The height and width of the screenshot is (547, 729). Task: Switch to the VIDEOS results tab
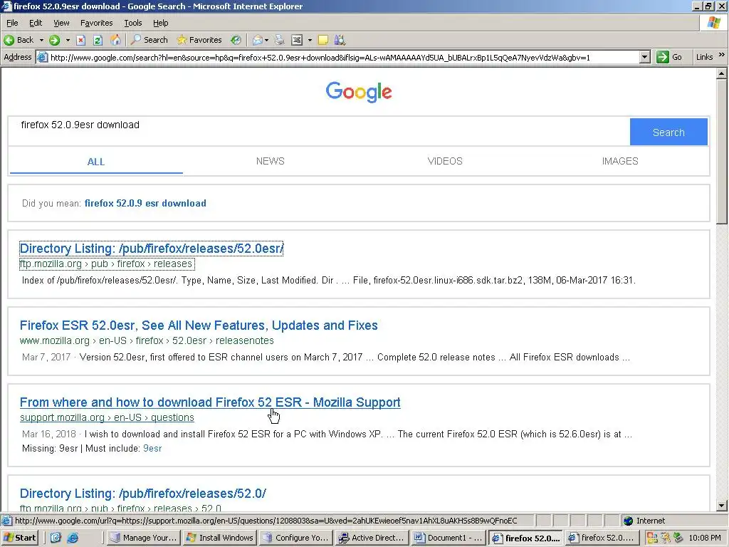pos(445,161)
